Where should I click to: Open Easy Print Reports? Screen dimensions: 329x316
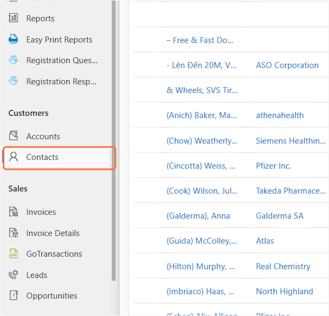(59, 40)
